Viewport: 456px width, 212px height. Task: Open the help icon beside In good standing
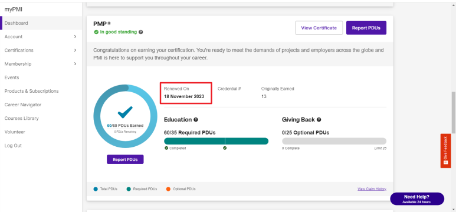pyautogui.click(x=141, y=32)
